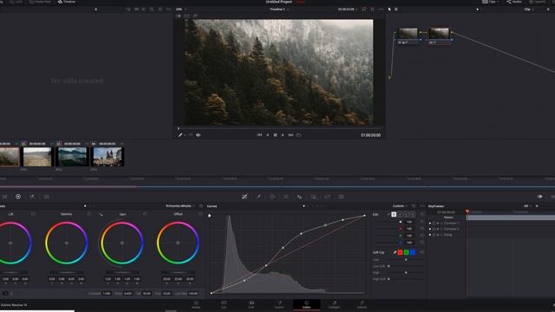Jump to the previous clip
This screenshot has width=555, height=312.
click(x=259, y=135)
